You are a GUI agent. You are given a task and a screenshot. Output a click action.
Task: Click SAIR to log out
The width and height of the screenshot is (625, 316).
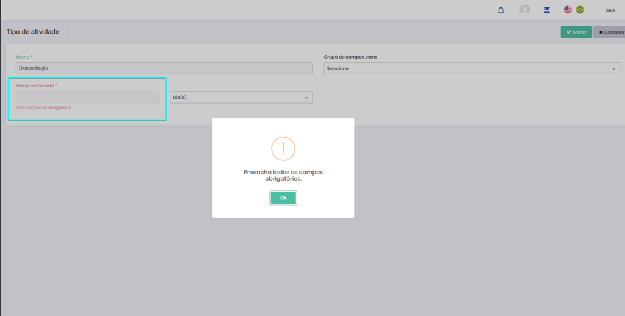tap(610, 10)
